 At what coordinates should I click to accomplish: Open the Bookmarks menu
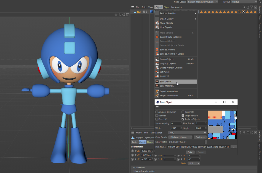(176, 7)
